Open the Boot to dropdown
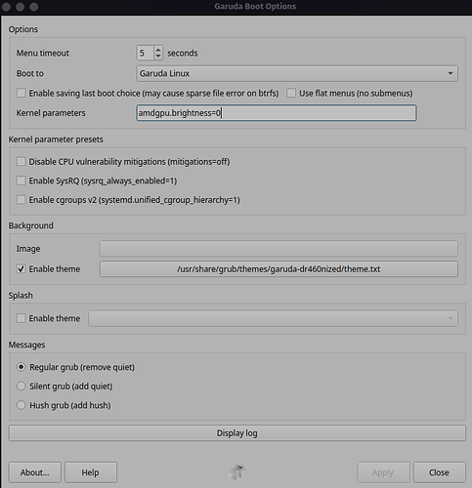 (x=297, y=73)
